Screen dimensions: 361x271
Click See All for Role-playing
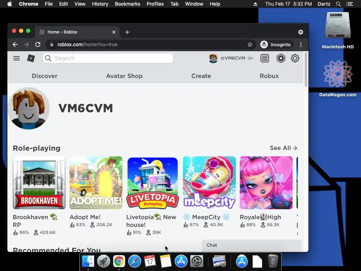[283, 148]
